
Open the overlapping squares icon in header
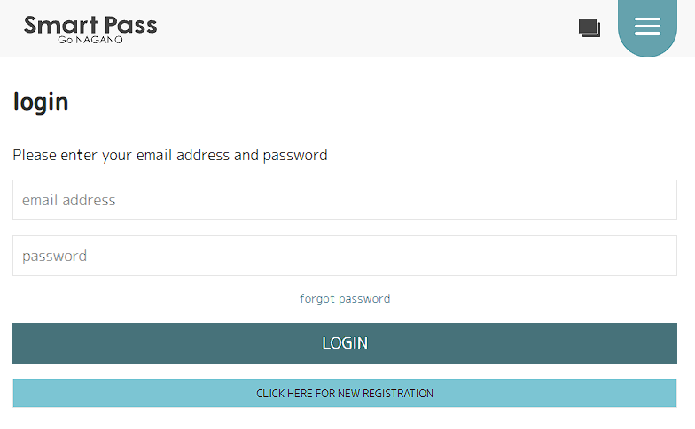tap(590, 27)
